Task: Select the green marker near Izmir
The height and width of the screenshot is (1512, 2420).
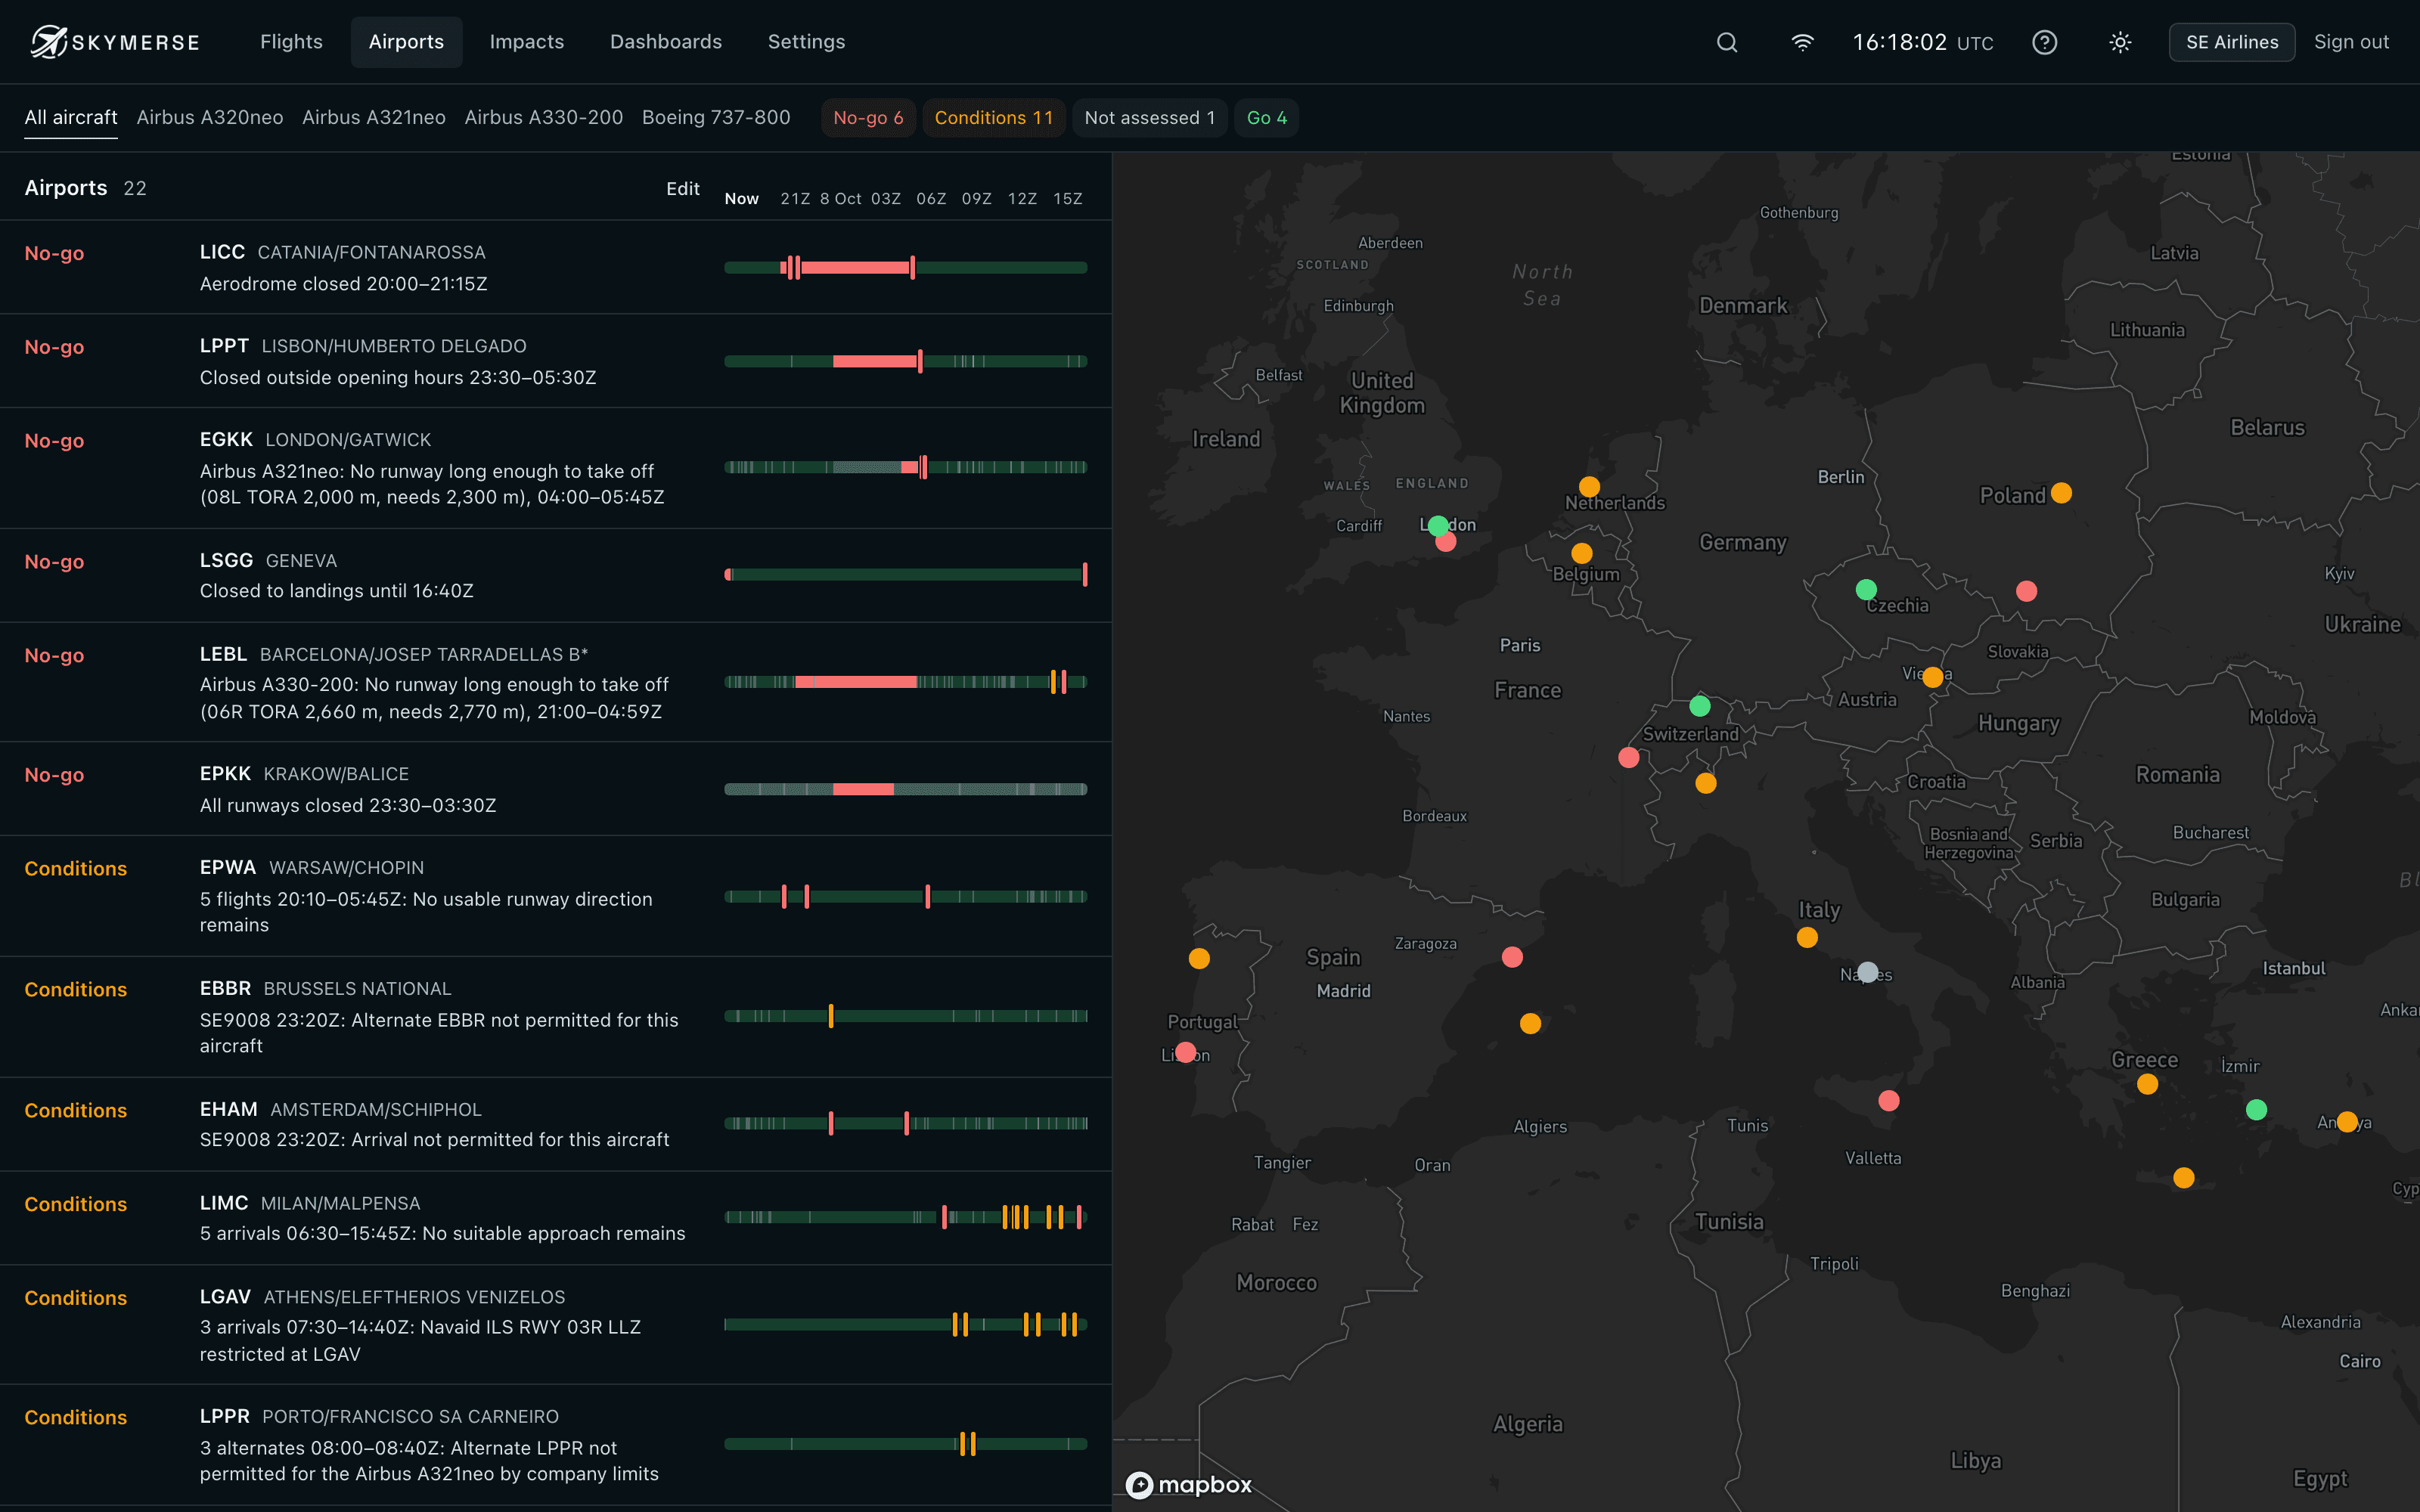Action: 2256,1109
